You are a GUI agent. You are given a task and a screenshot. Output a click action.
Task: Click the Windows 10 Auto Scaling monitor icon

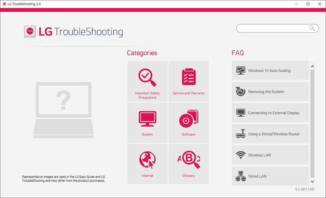[241, 70]
